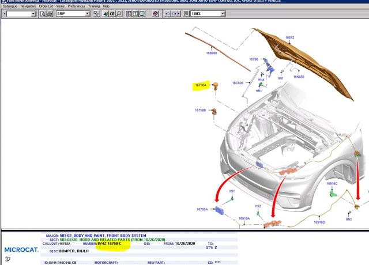369x265 pixels.
Task: Open the Views menu
Action: click(61, 6)
